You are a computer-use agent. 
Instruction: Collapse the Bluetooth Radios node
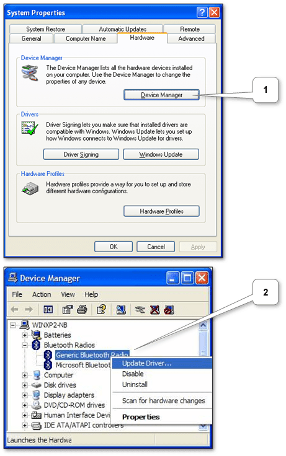pos(25,345)
